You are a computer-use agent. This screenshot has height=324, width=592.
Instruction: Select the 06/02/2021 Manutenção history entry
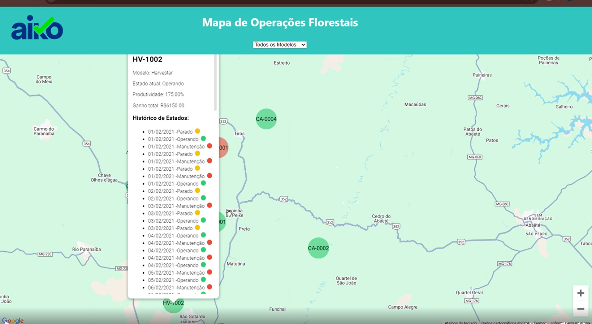(176, 288)
